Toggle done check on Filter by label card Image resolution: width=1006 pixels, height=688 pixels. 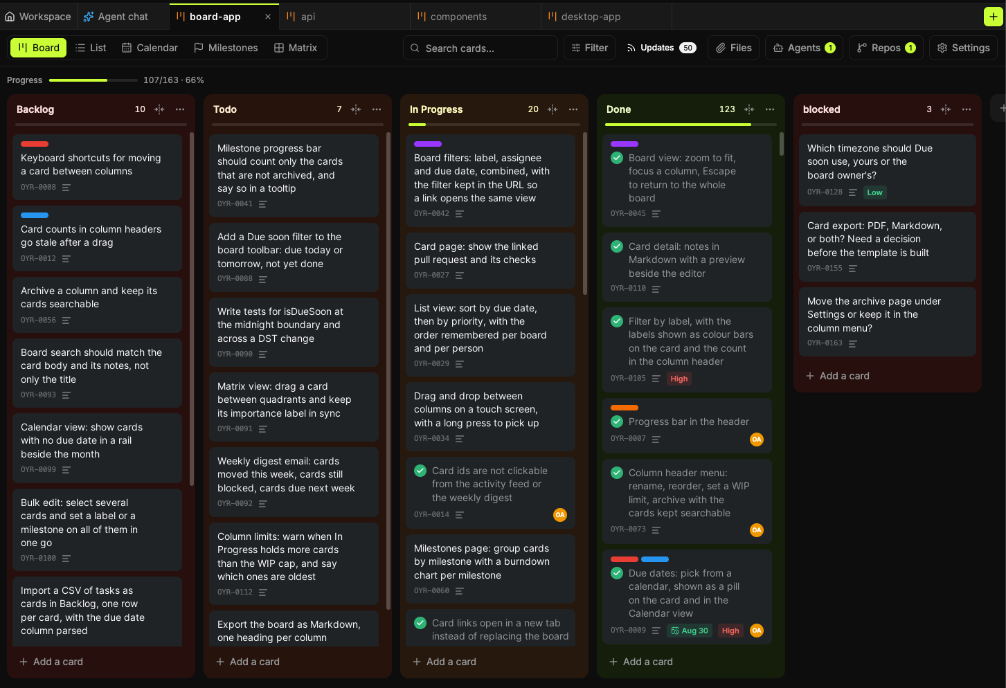[617, 321]
